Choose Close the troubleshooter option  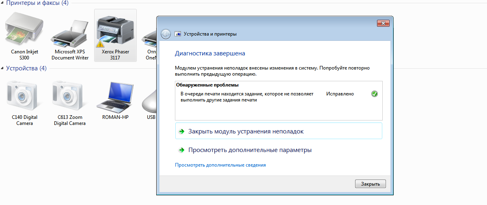[x=278, y=131]
